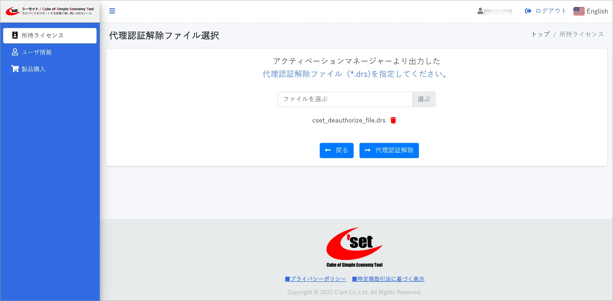Image resolution: width=613 pixels, height=301 pixels.
Task: Click the C'set logo in top-left header
Action: (x=13, y=11)
